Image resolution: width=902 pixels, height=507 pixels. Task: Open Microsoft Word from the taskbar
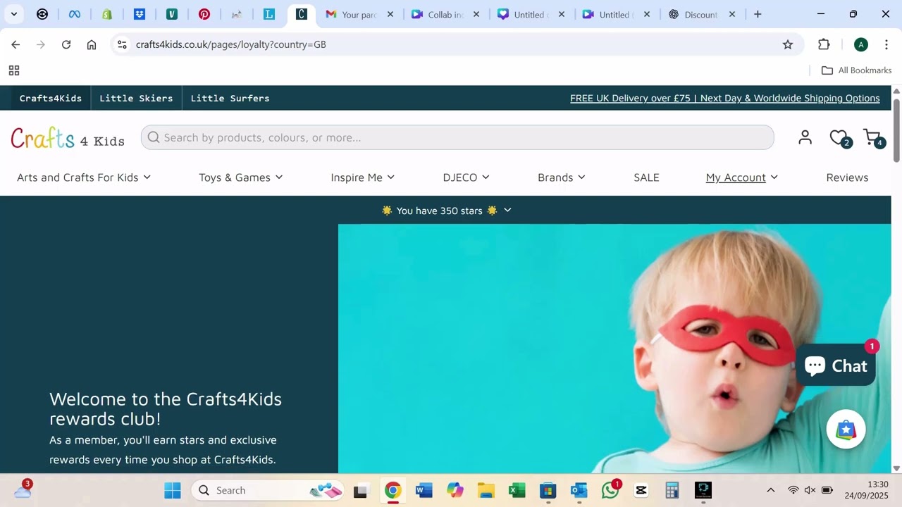(x=424, y=490)
